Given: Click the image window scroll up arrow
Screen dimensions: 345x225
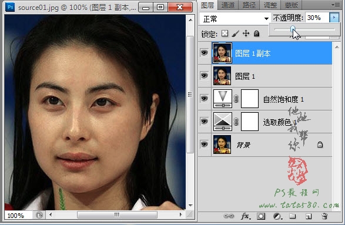Looking at the screenshot, I should (x=190, y=20).
